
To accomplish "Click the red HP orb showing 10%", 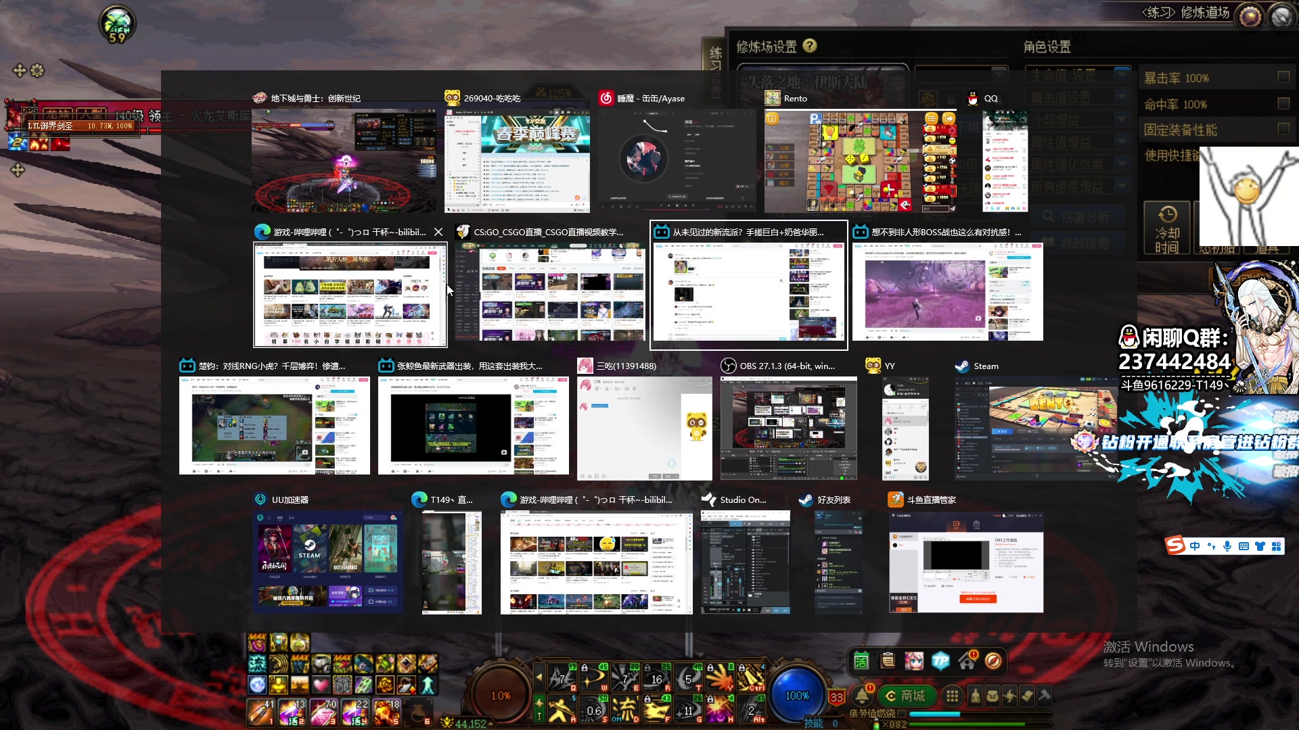I will tap(501, 695).
